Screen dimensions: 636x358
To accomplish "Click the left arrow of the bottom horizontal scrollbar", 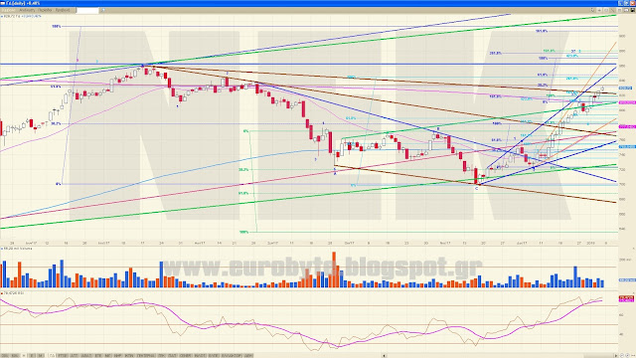I will (x=385, y=356).
